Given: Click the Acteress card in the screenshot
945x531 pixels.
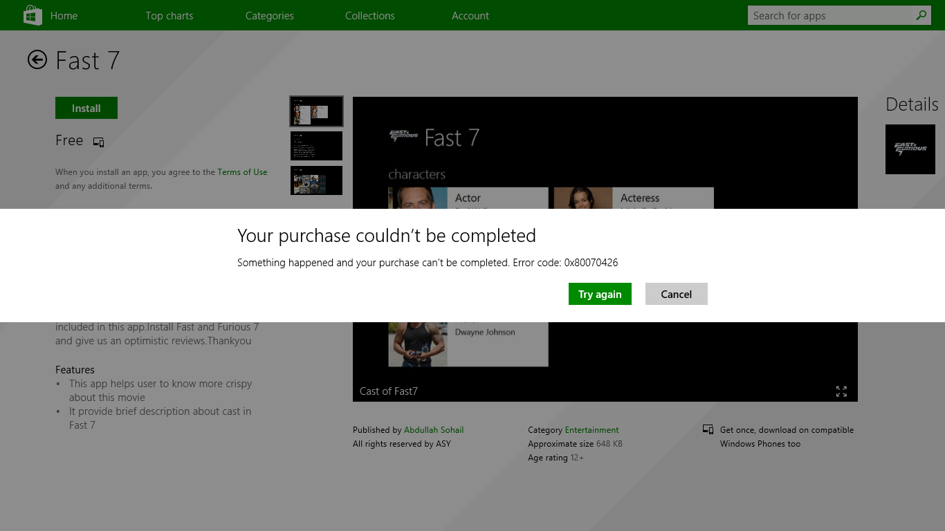Looking at the screenshot, I should (634, 198).
